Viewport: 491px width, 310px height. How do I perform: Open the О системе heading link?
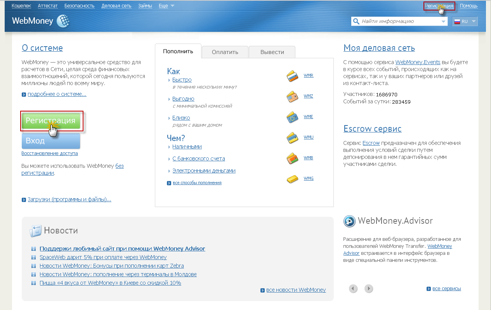[x=42, y=48]
